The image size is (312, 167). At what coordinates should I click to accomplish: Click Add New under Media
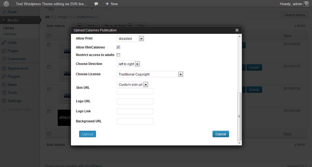tap(10, 34)
